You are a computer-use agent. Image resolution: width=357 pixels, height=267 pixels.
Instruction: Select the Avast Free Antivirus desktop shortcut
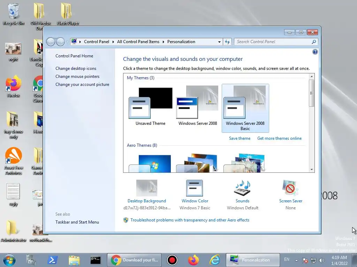point(14,161)
